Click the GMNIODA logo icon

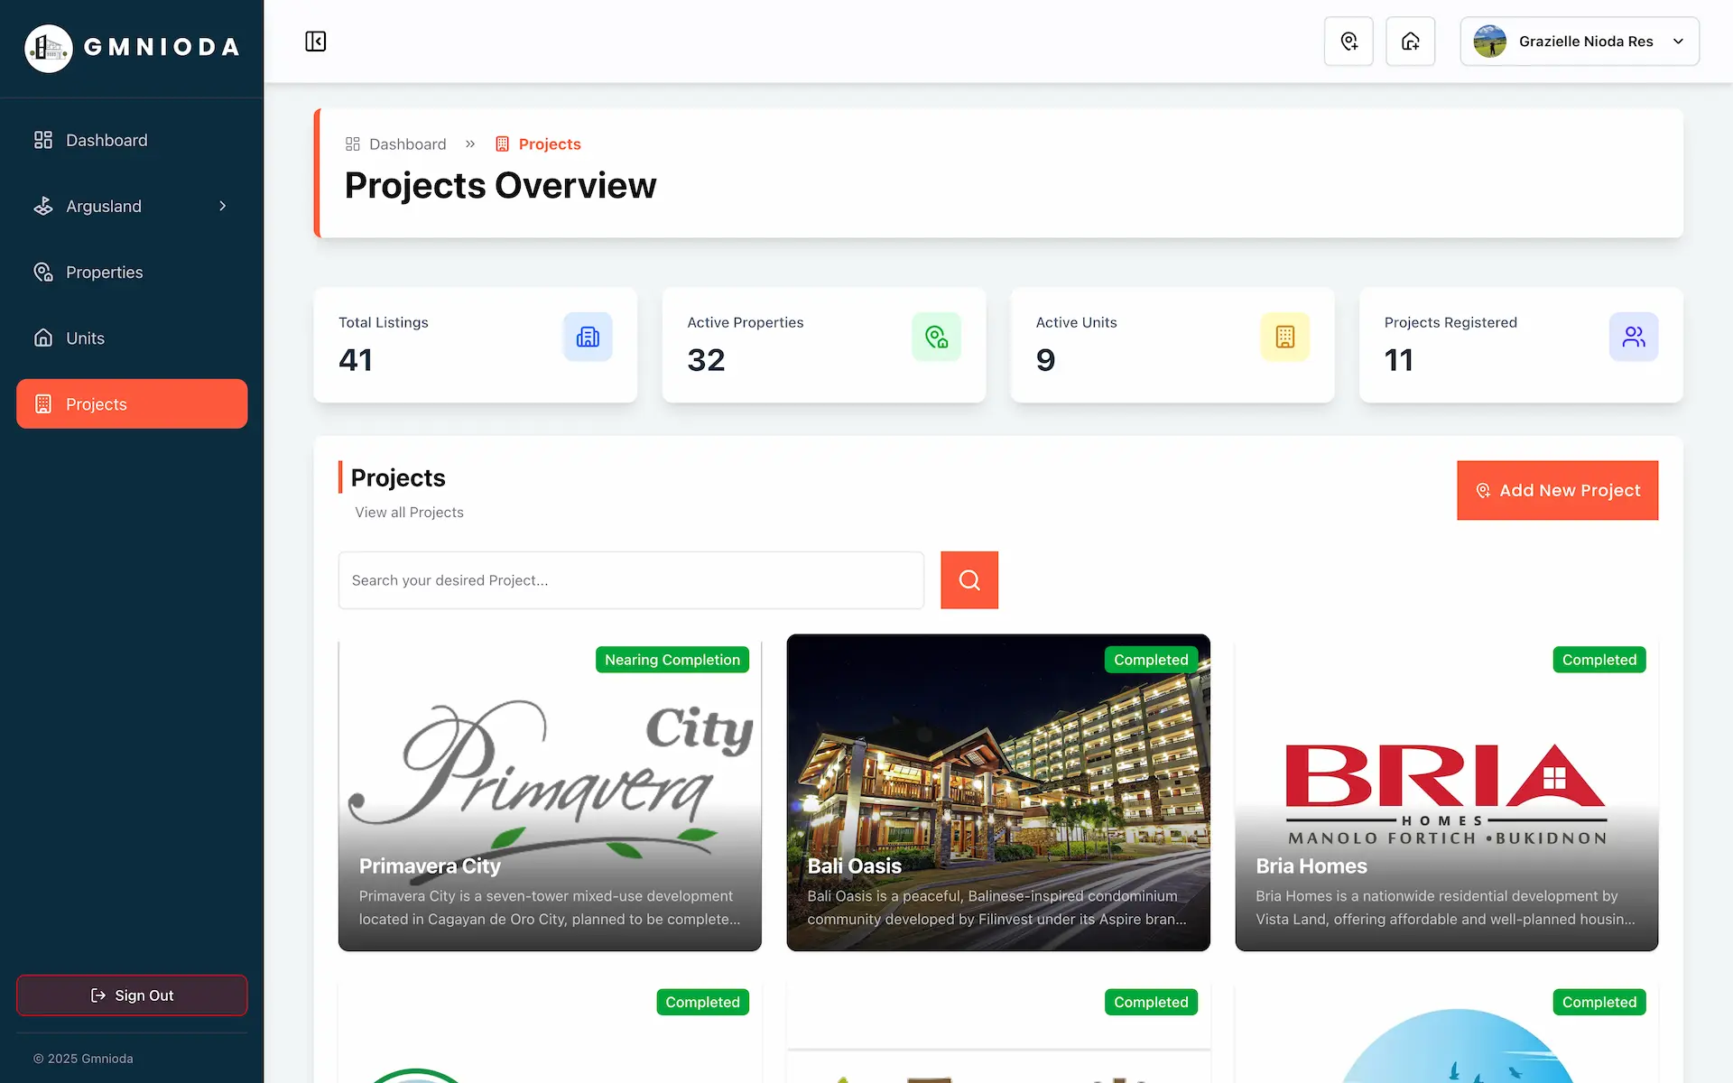click(x=49, y=48)
